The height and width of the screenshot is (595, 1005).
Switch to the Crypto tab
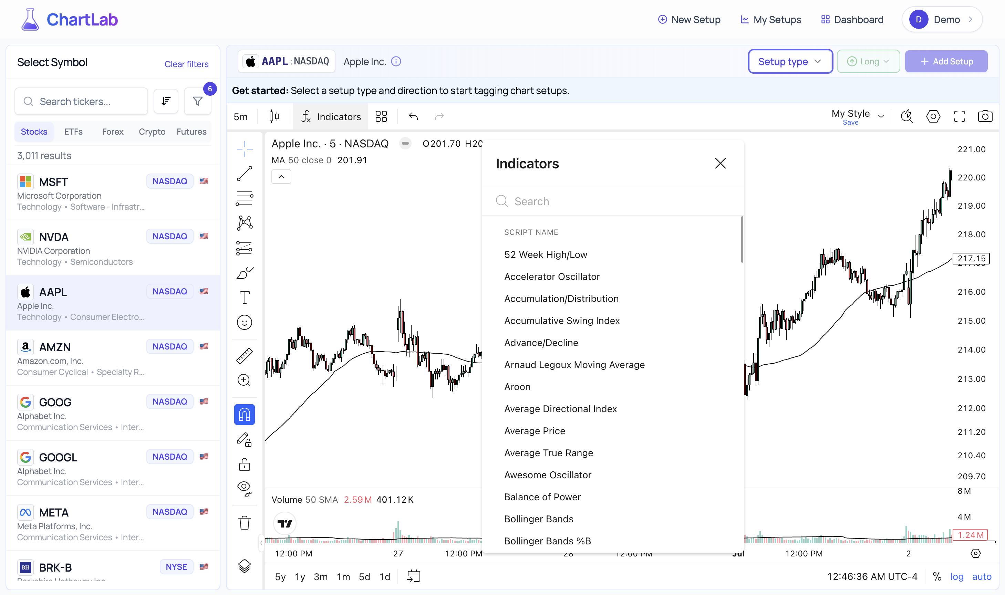click(152, 132)
